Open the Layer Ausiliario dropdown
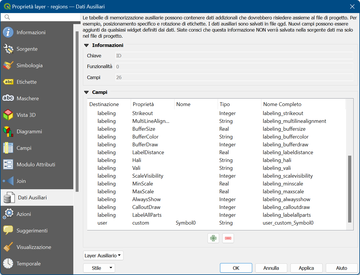Image resolution: width=360 pixels, height=275 pixels. click(103, 256)
